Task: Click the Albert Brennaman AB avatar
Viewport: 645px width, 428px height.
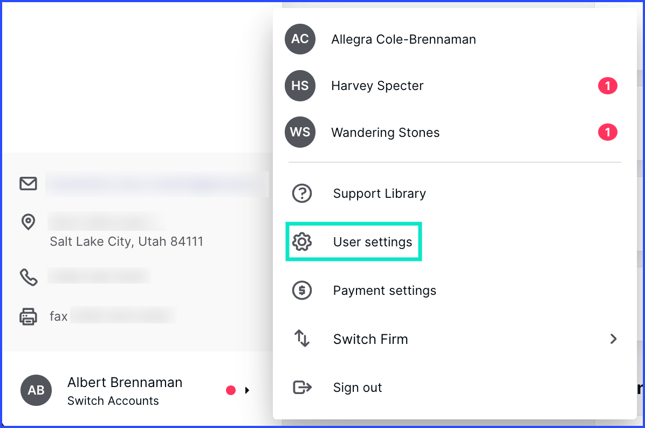Action: tap(36, 390)
